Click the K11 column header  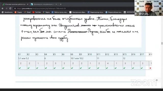click(101, 54)
